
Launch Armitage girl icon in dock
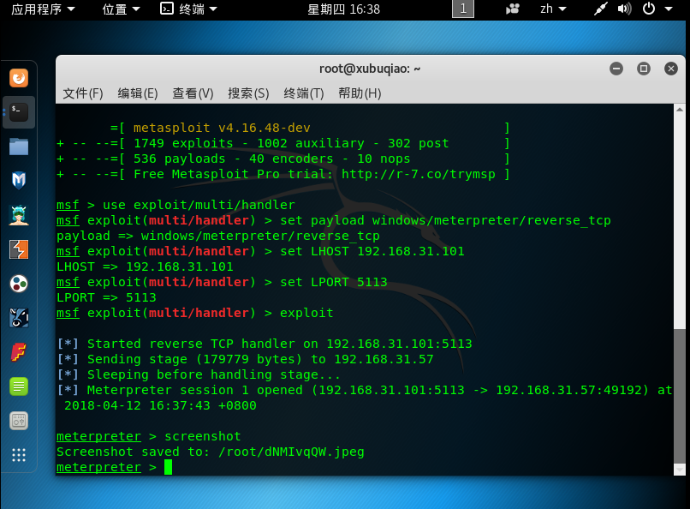tap(19, 215)
